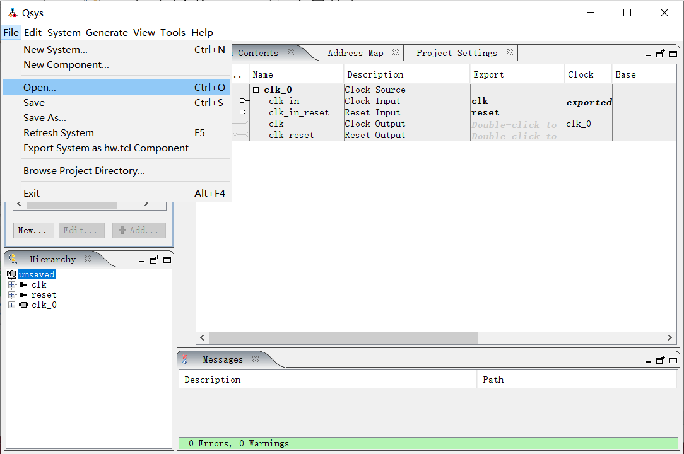The image size is (684, 454).
Task: Detach the System Contents panel
Action: point(661,54)
